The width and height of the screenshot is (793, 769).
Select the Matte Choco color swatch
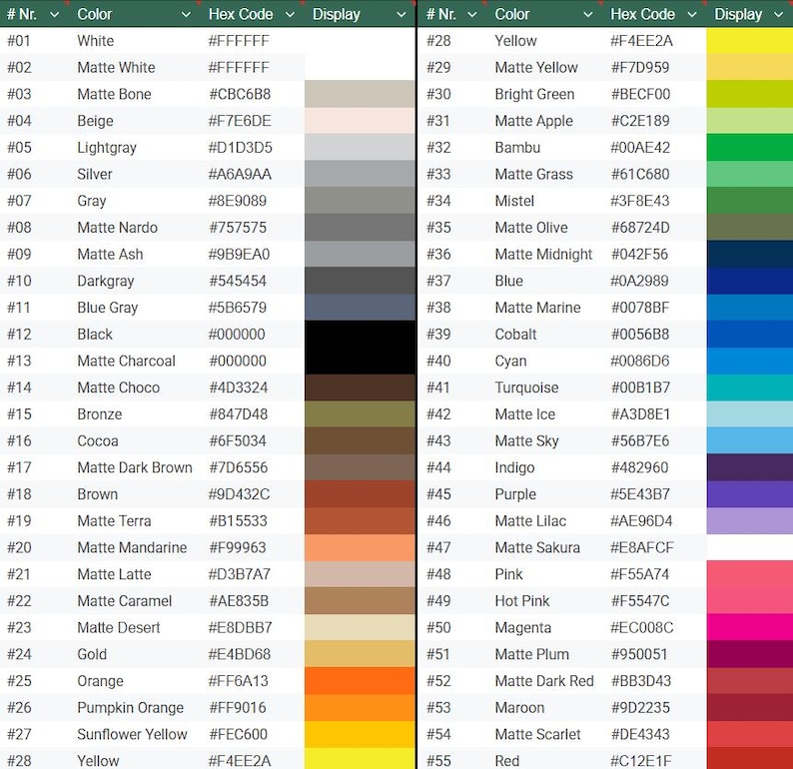[360, 387]
